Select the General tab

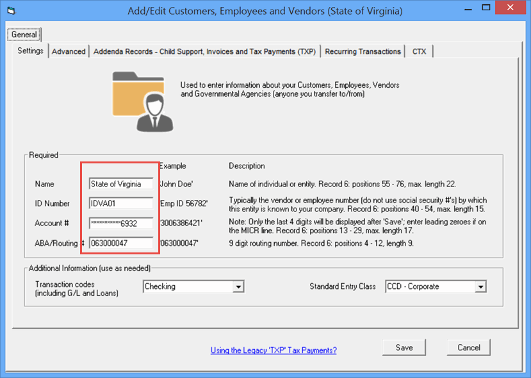point(24,35)
